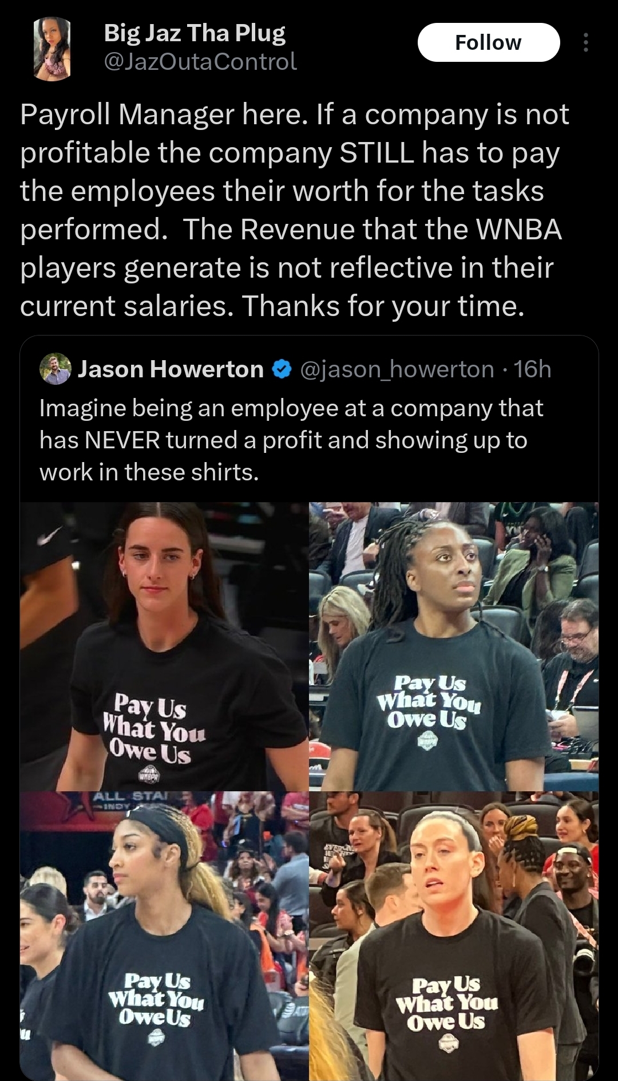The image size is (618, 1081).
Task: Open the @JazOutaControl handle
Action: tap(200, 61)
